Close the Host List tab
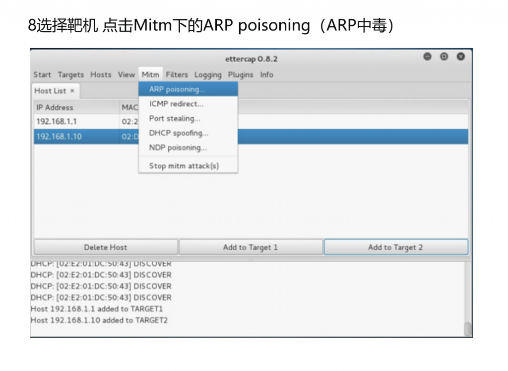 [72, 91]
